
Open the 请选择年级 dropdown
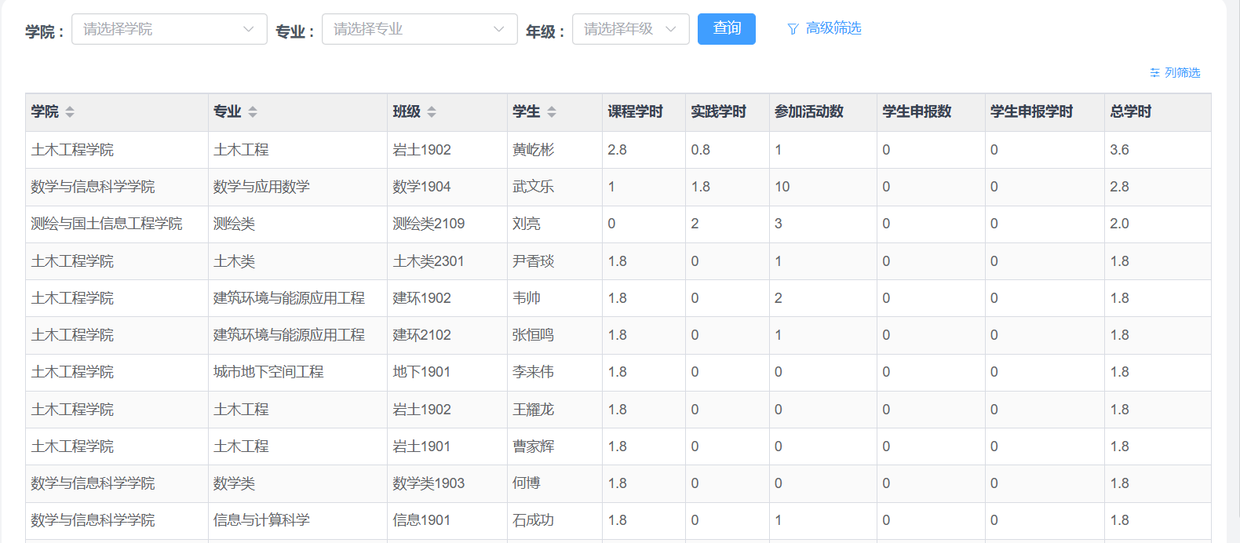point(631,29)
